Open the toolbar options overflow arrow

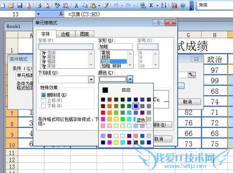[192, 6]
